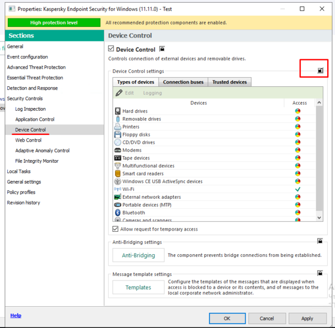This screenshot has width=335, height=328.
Task: Uncheck Allow request for temporary access
Action: 116,229
